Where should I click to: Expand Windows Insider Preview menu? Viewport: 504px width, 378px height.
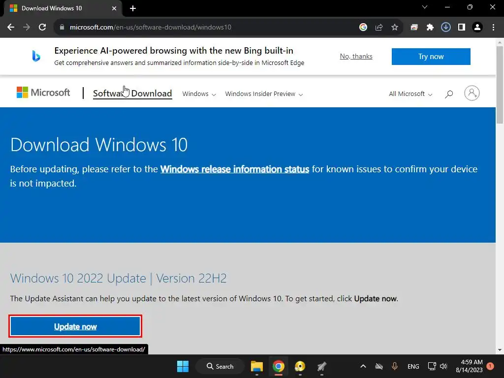pyautogui.click(x=264, y=94)
